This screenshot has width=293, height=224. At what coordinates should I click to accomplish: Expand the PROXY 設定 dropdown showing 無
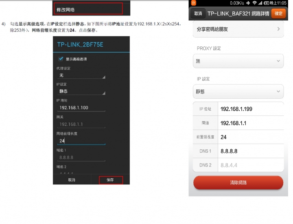point(238,61)
